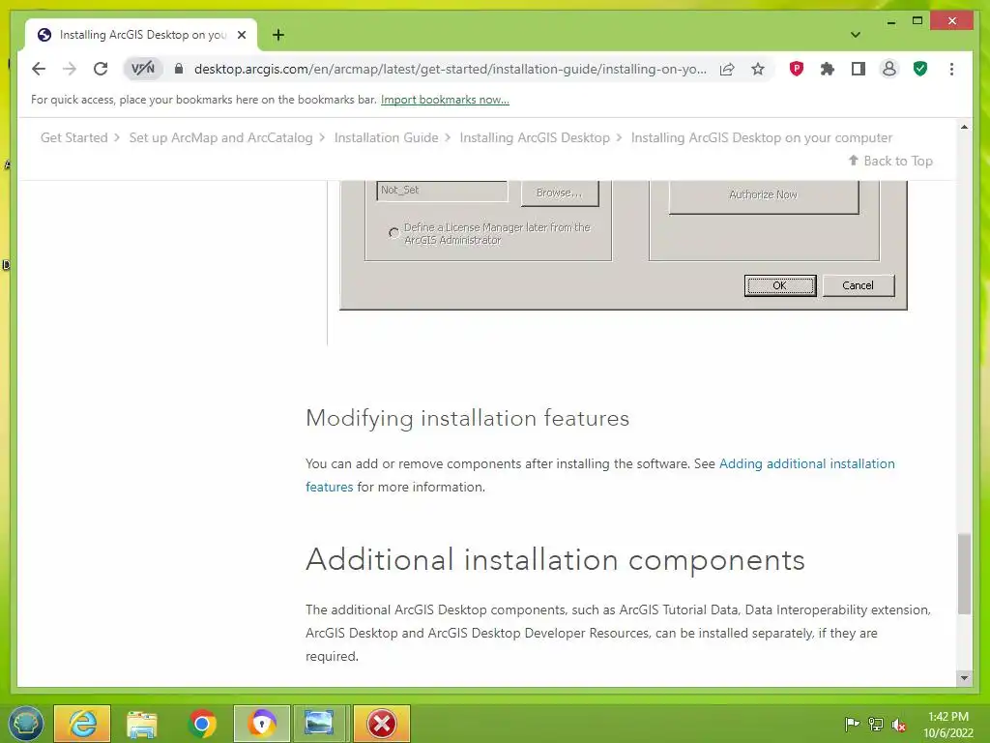This screenshot has width=990, height=743.
Task: Open the red X taskbar app
Action: point(381,724)
